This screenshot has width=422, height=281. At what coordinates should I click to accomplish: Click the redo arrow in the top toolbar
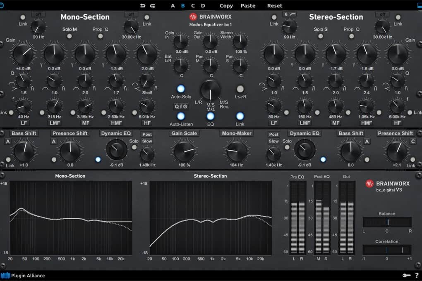tap(153, 6)
